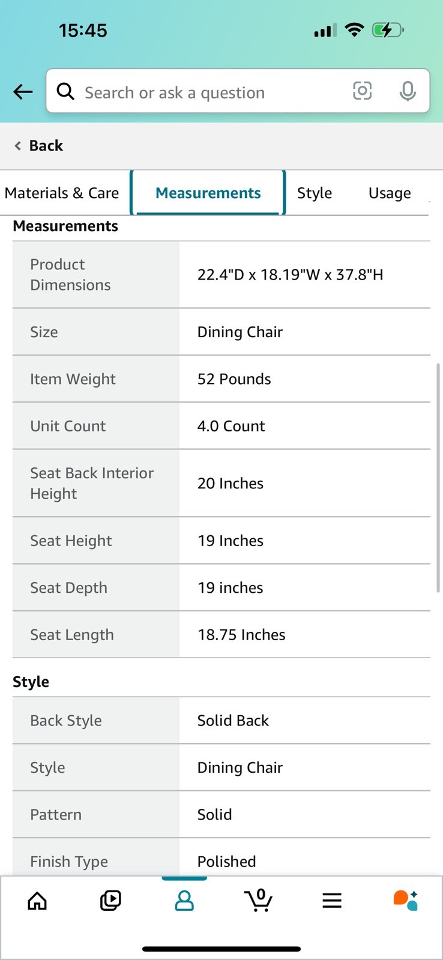
Task: Go to Home in bottom navigation
Action: 37,900
